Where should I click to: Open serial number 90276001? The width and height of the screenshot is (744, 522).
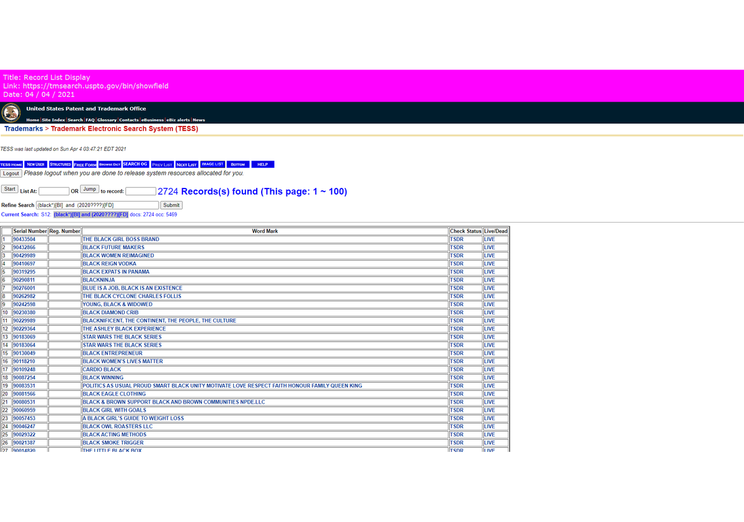pyautogui.click(x=24, y=288)
